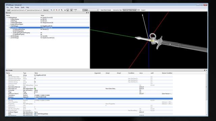Select the 1 BSInvMarker tree row

[48, 19]
